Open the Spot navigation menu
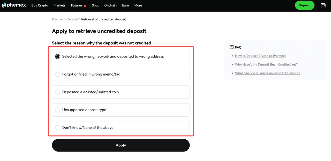The image size is (331, 161). point(95,5)
